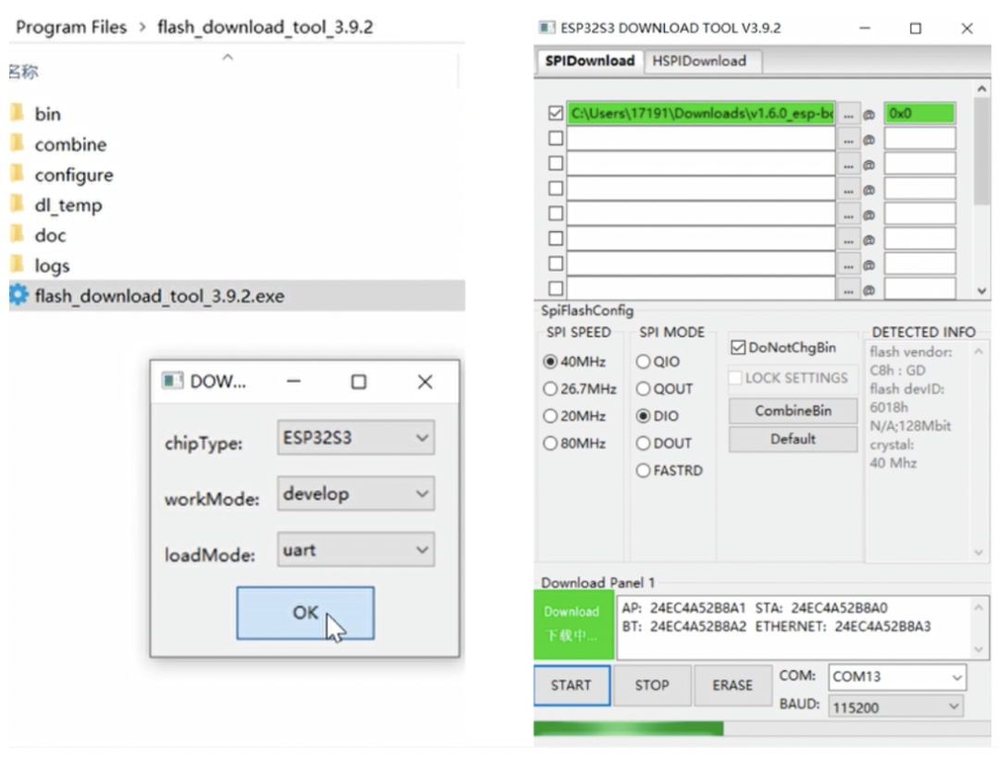This screenshot has width=999, height=759.
Task: Click first firmware file path field
Action: pyautogui.click(x=701, y=114)
